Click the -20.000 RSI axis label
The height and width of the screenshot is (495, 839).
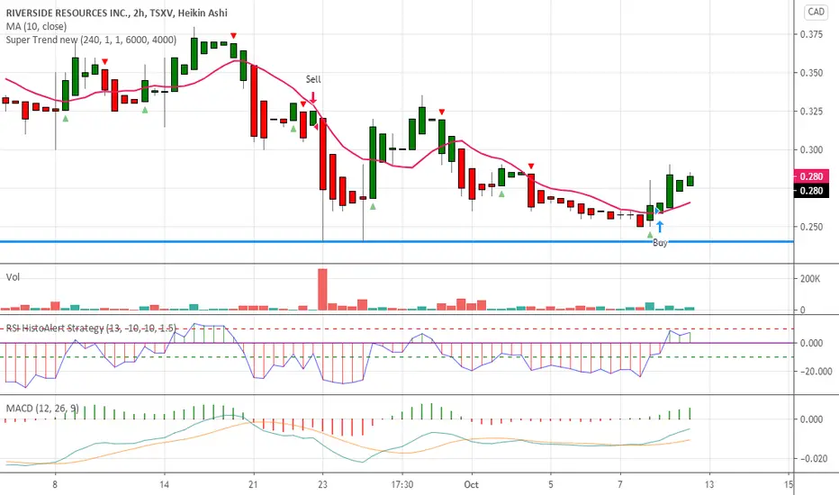[x=816, y=372]
